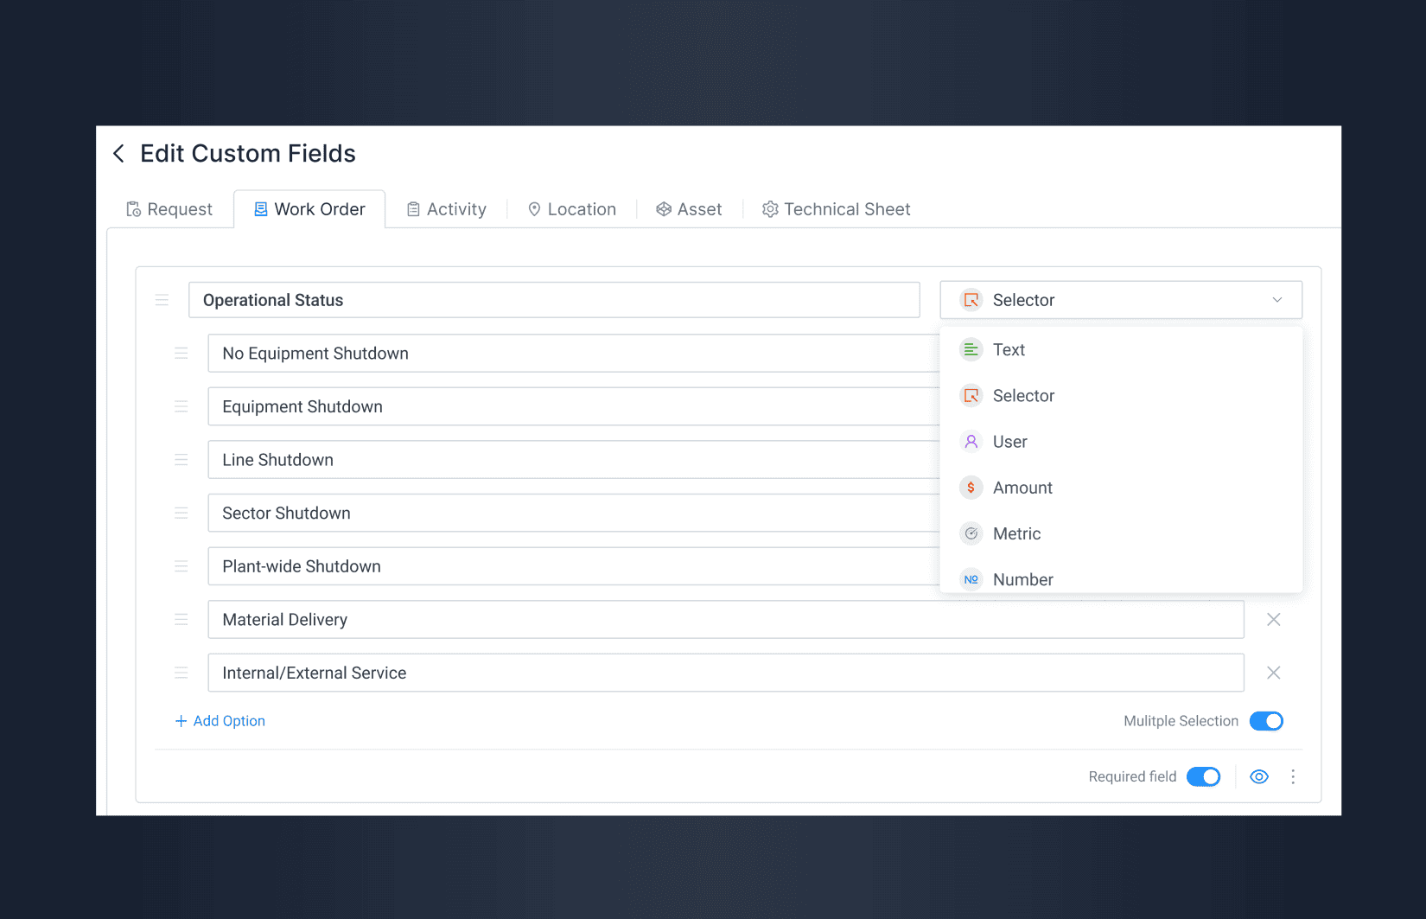Grab the Operational Status drag handle
The image size is (1426, 919).
[x=162, y=300]
